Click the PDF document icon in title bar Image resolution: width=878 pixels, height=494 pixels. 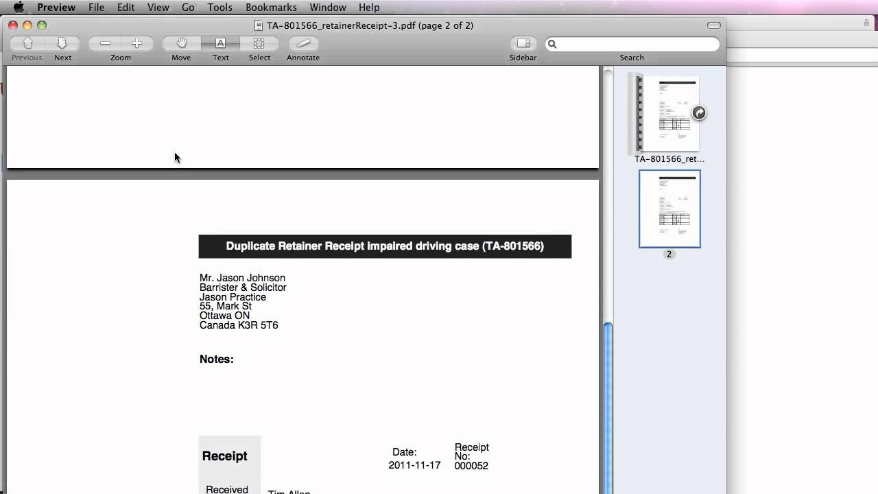coord(259,25)
